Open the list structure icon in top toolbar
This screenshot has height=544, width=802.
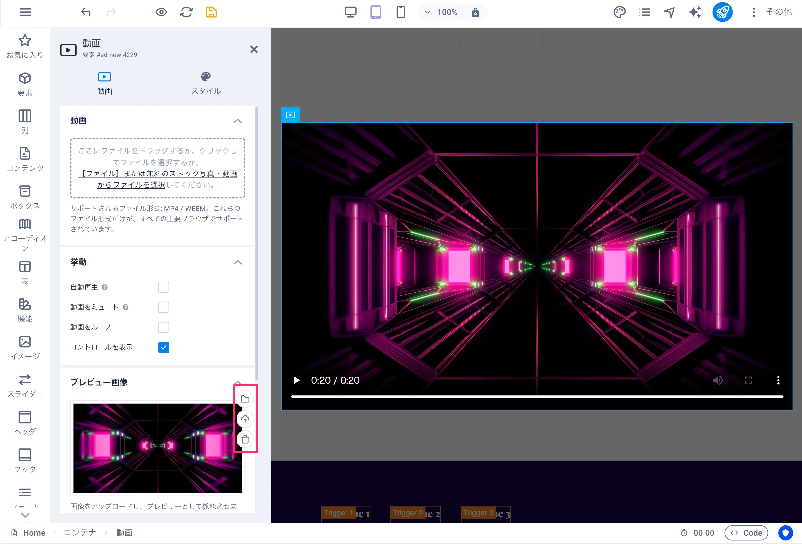tap(644, 12)
